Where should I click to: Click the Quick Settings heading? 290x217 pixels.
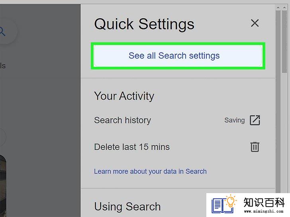click(144, 24)
